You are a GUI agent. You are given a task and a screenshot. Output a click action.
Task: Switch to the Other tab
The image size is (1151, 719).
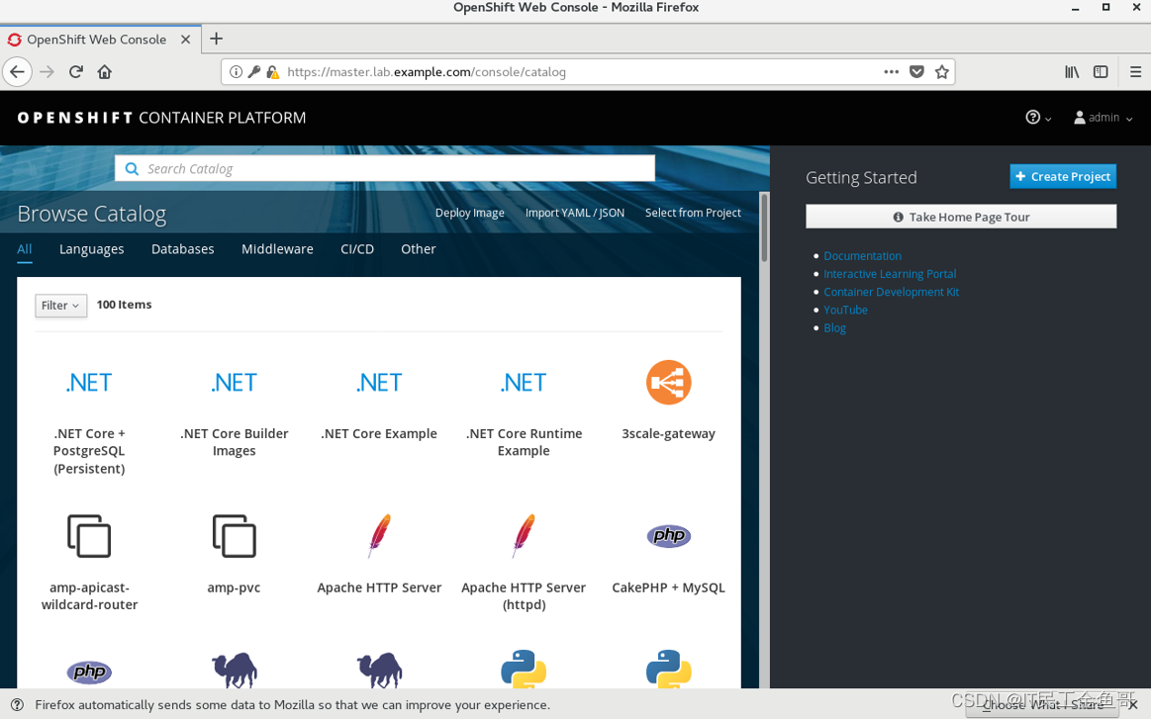coord(419,249)
